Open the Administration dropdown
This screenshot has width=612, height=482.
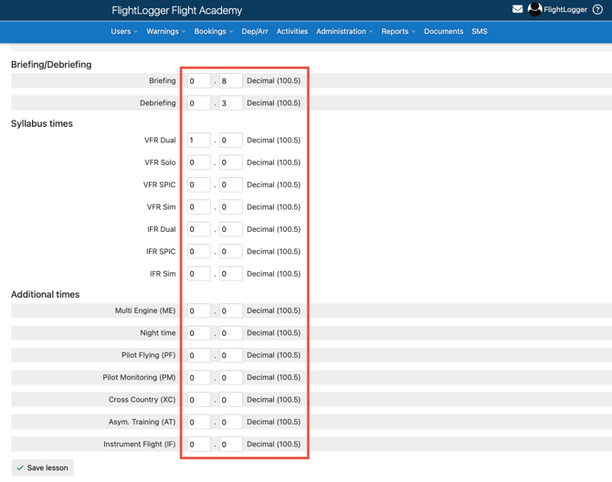tap(343, 31)
